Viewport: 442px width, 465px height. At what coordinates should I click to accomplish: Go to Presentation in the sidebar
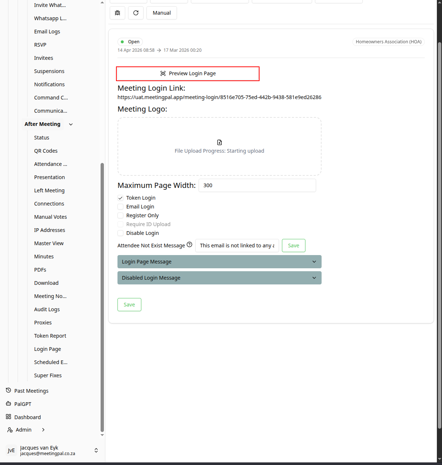coord(50,177)
